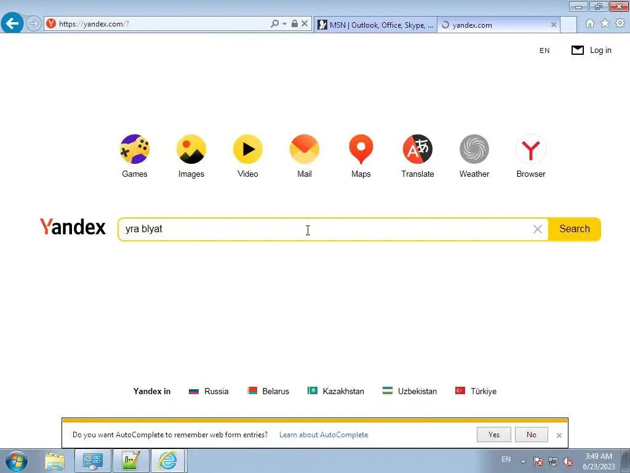Open Windows Explorer from the taskbar
This screenshot has width=630, height=473.
55,461
